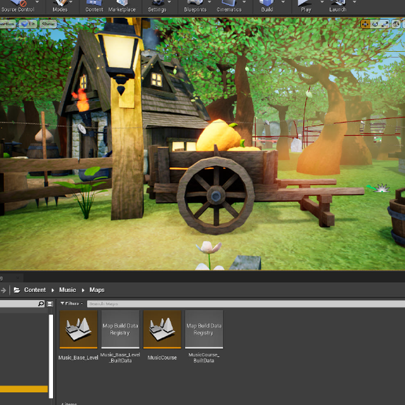The width and height of the screenshot is (405, 405).
Task: Toggle the world/local coordinate system globe
Action: tap(397, 24)
